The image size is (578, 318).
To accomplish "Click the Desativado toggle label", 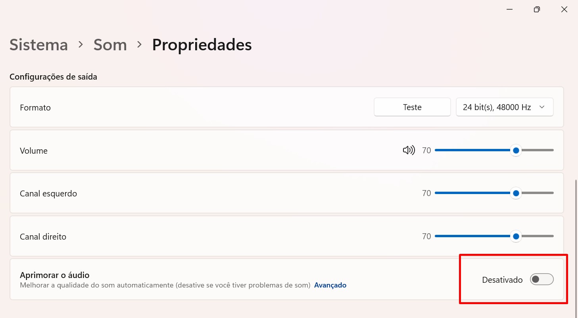I will [502, 279].
